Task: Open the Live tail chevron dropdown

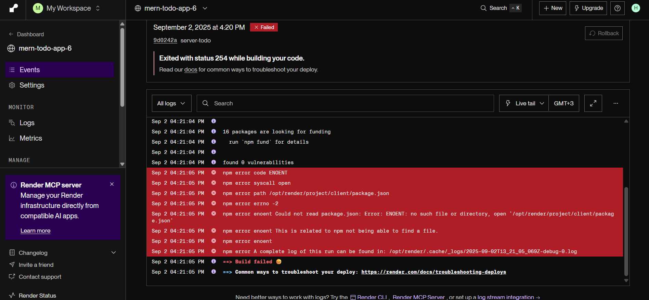Action: (x=542, y=103)
